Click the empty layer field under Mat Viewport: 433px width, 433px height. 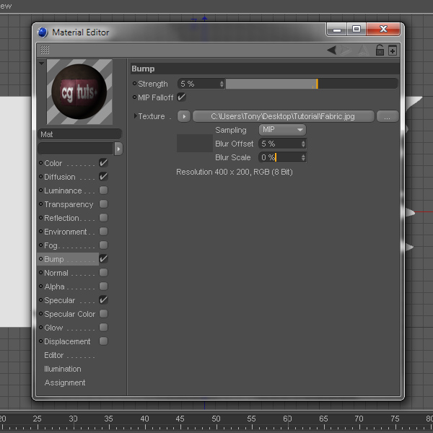(x=76, y=149)
